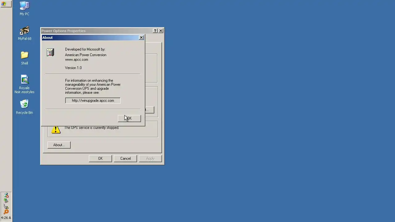
Task: Click the Messenger tray icon with red X
Action: [6, 195]
